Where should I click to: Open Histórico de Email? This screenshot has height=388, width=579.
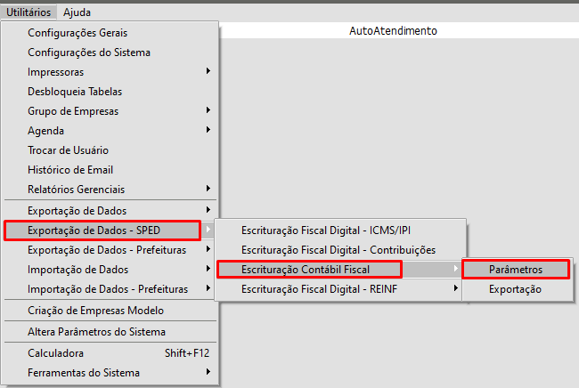coord(110,170)
